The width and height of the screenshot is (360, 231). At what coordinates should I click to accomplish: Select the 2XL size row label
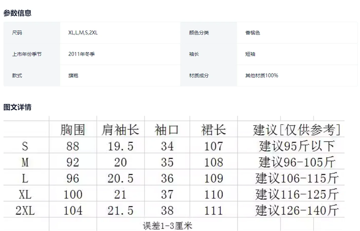[x=25, y=210]
